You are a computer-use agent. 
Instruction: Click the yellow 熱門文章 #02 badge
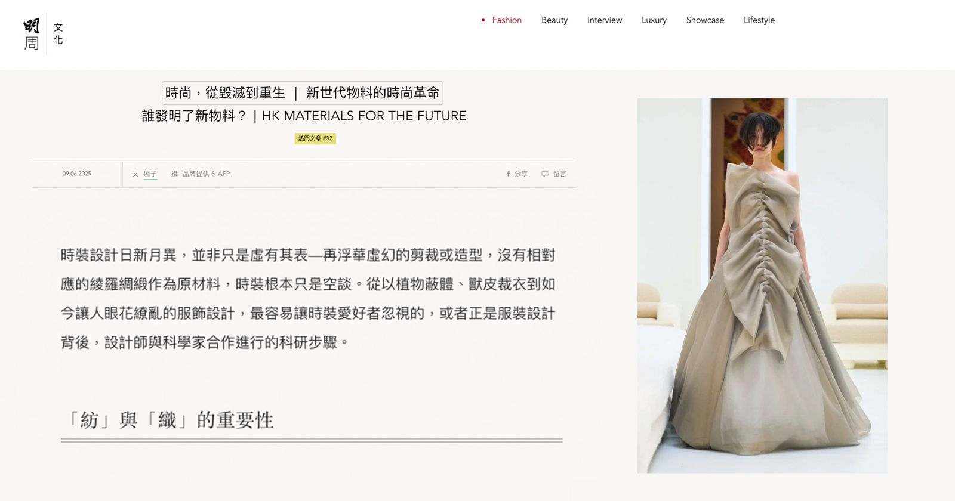pyautogui.click(x=315, y=138)
